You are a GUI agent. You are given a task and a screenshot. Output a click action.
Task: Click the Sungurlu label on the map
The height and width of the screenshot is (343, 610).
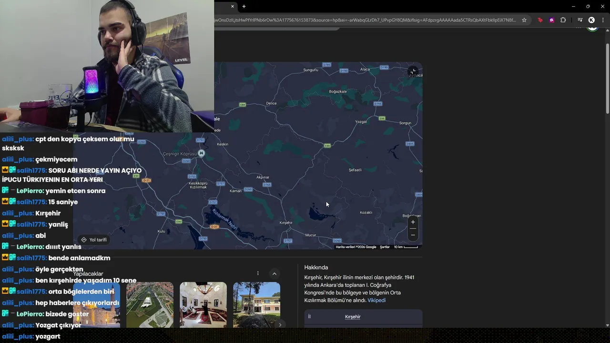point(311,70)
